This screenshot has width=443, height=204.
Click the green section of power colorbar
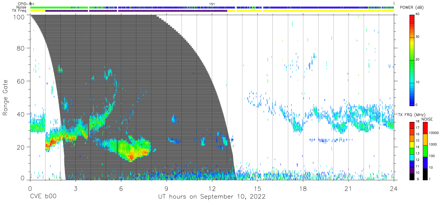click(x=412, y=63)
